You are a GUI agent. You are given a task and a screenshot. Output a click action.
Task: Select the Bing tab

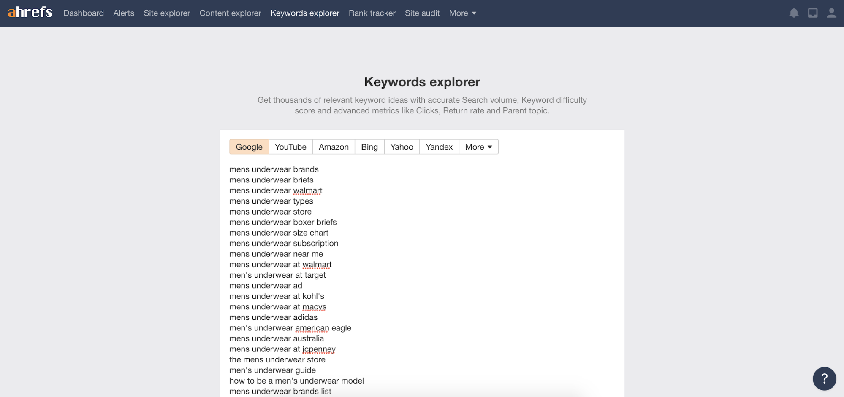point(369,147)
